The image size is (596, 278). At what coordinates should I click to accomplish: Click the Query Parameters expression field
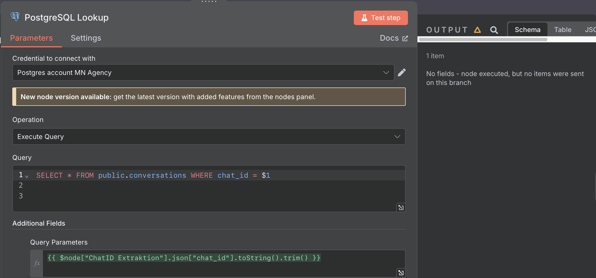pos(224,263)
